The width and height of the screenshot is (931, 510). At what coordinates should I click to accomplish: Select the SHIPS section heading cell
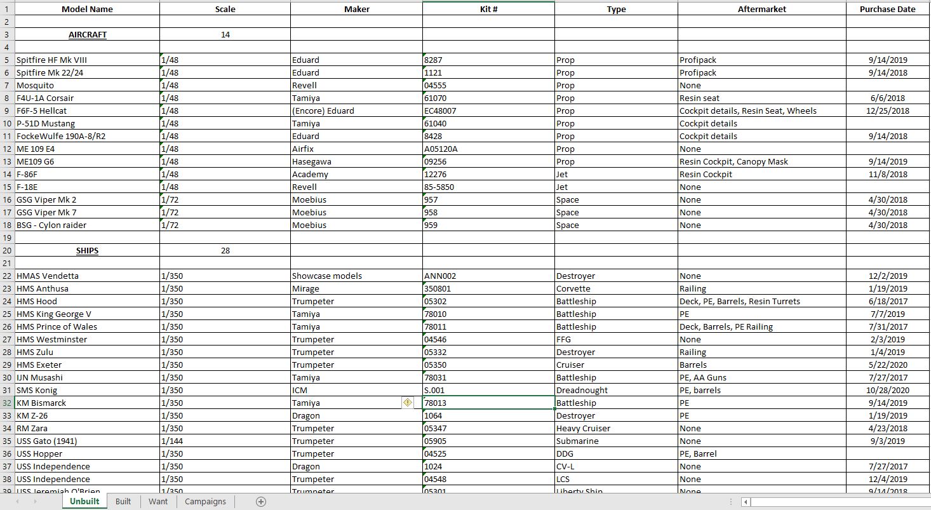tap(87, 251)
